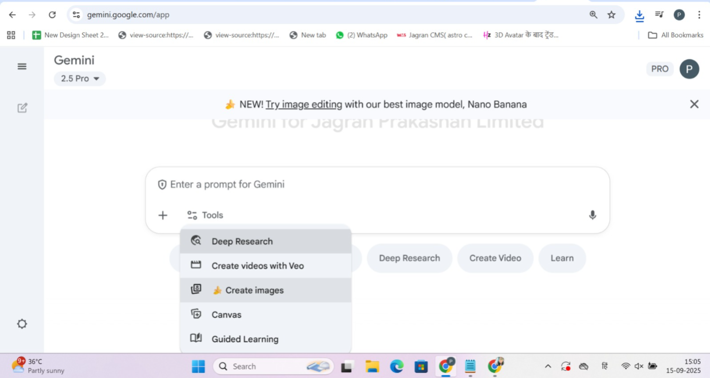Click the microphone icon in the prompt box
Screen dimensions: 710x378
(x=592, y=215)
